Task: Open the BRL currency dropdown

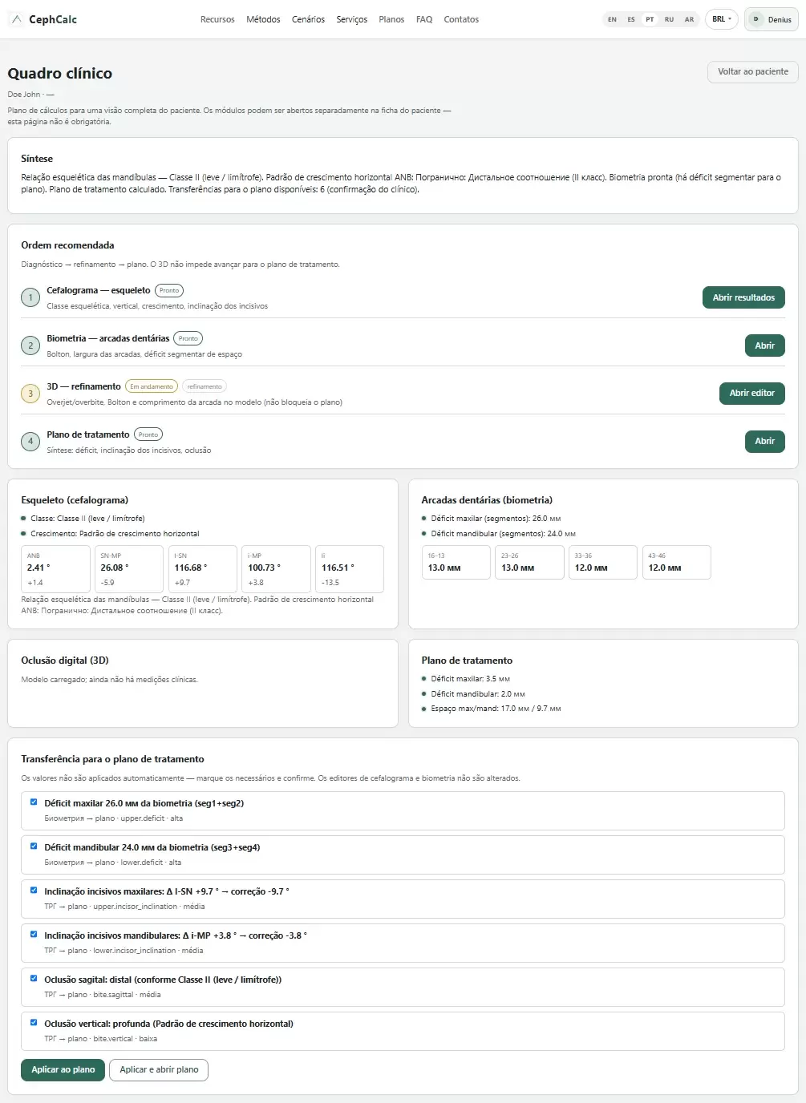Action: point(721,19)
